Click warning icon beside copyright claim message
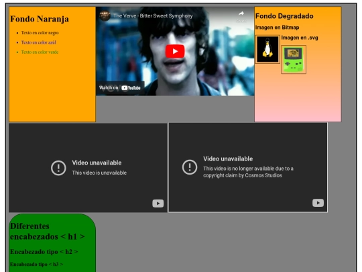The height and width of the screenshot is (272, 362). click(x=190, y=167)
